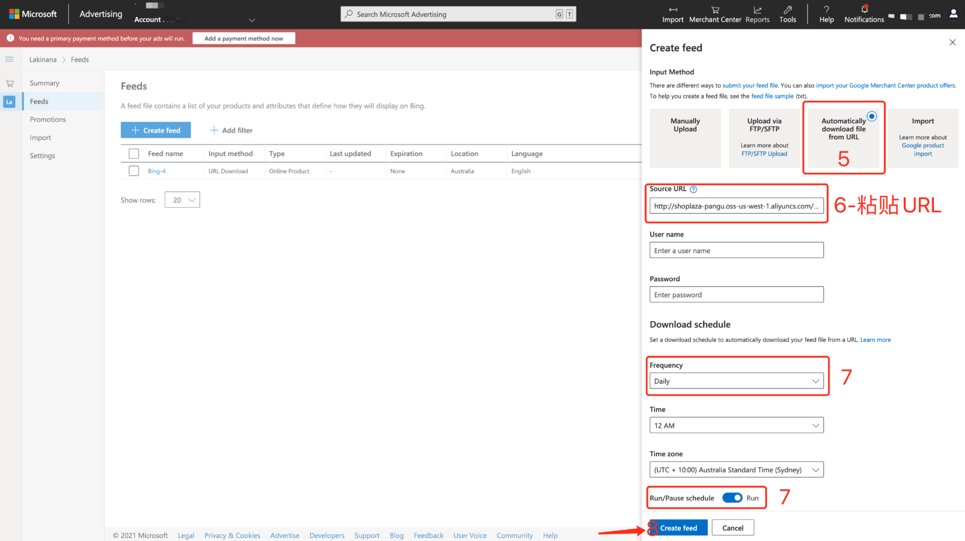Close the Create feed panel
Image resolution: width=965 pixels, height=541 pixels.
pos(952,43)
